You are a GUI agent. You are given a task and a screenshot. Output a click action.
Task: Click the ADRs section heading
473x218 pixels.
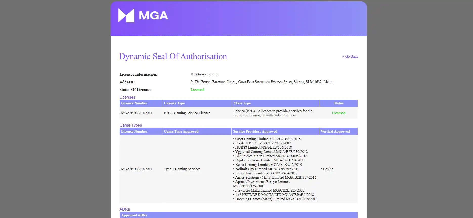pyautogui.click(x=124, y=209)
